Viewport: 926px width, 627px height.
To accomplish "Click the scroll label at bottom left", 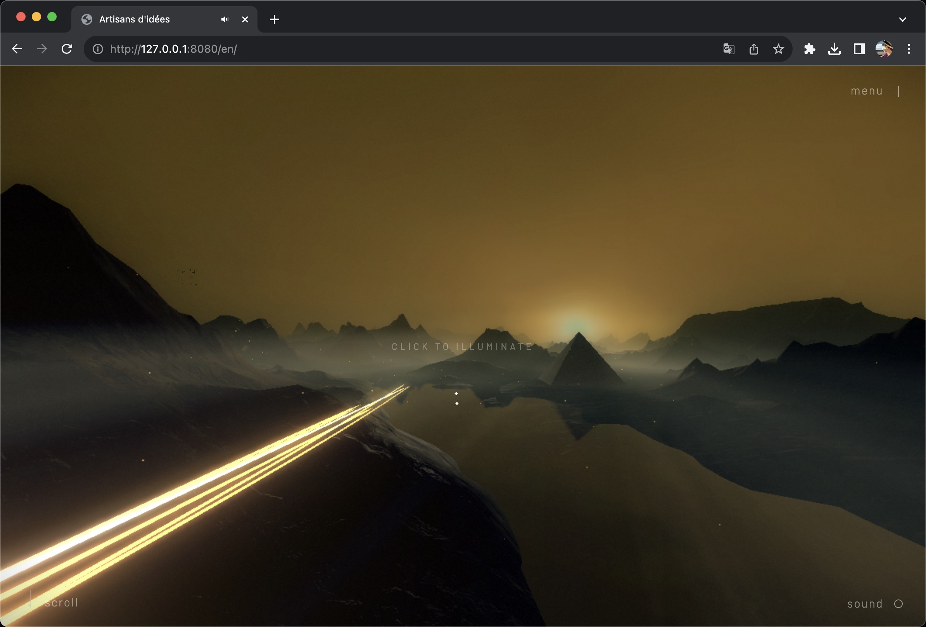I will pos(61,603).
